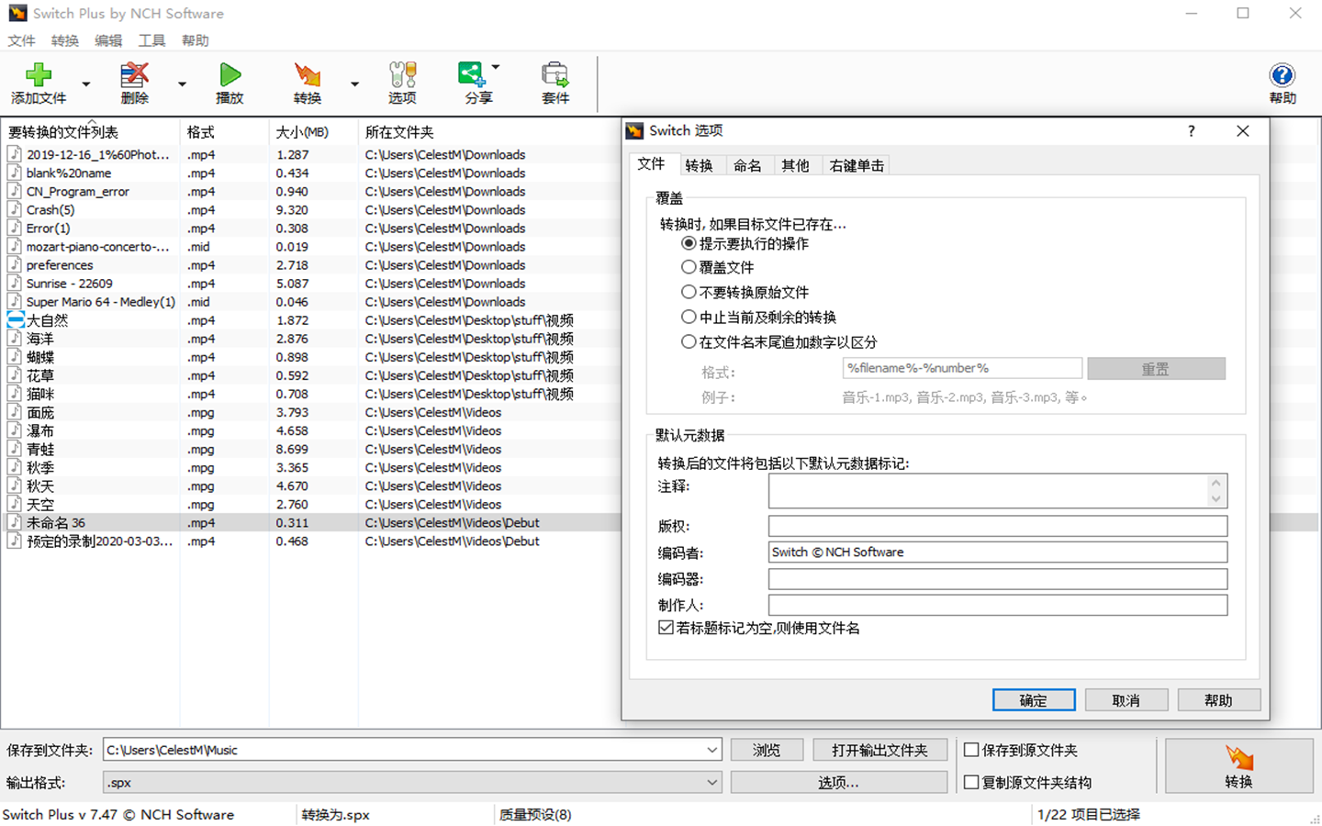1322x826 pixels.
Task: Select file row 预定的录制2020-03-03…
Action: coord(310,541)
